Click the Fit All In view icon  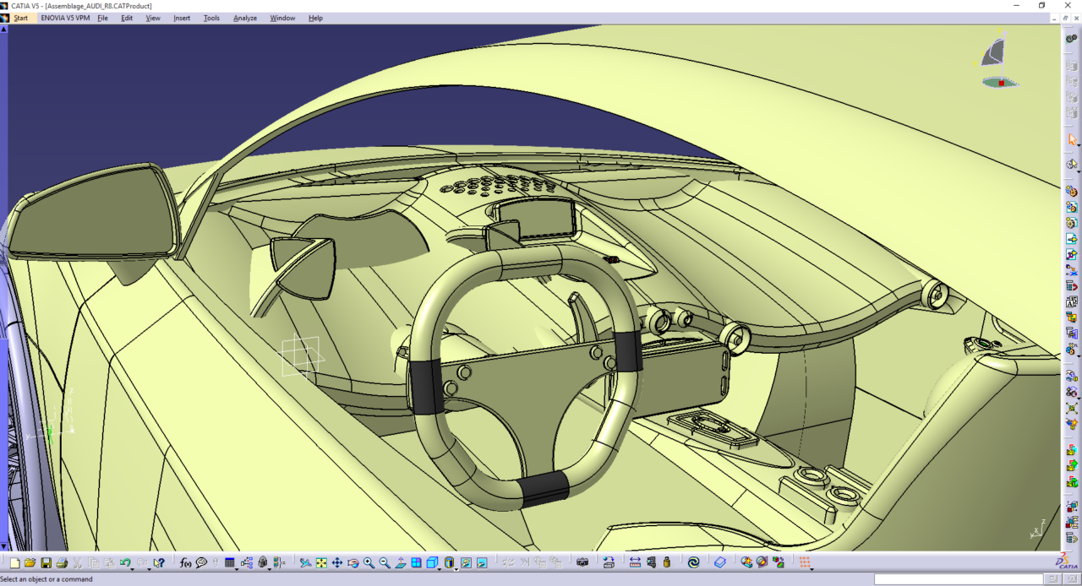pyautogui.click(x=321, y=562)
